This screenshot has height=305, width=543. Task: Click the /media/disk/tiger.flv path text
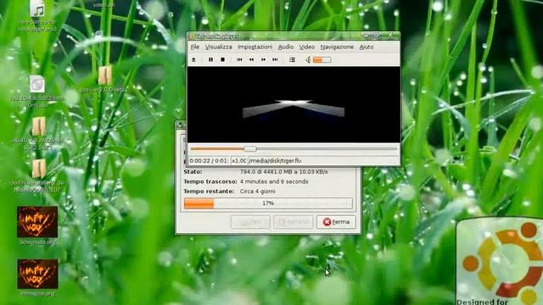click(275, 161)
